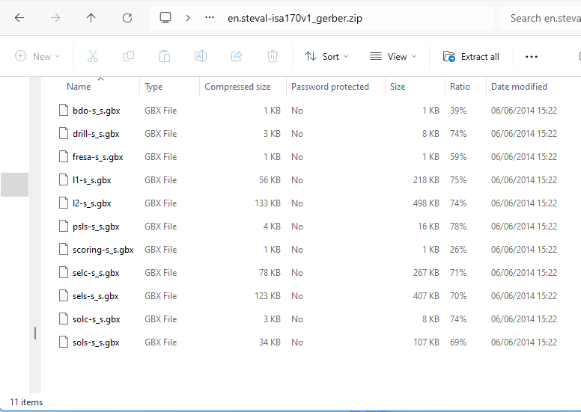Viewport: 581px width, 412px height.
Task: Click the Share icon in toolbar
Action: pyautogui.click(x=237, y=56)
